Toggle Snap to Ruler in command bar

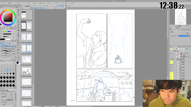pos(58,6)
